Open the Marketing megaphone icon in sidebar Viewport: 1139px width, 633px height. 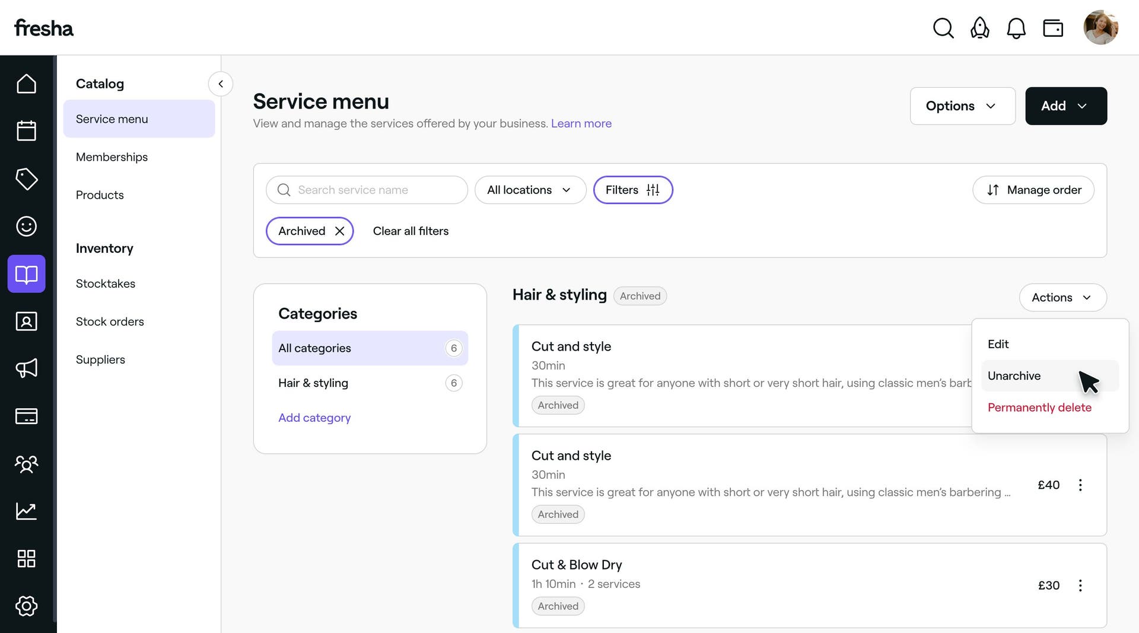[x=26, y=368]
